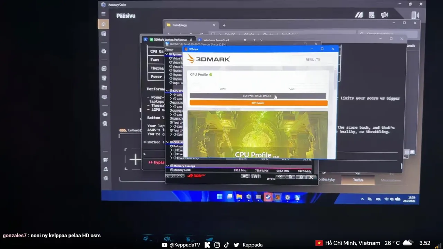Click COMPARE RESULT ONLINE in 3DMark
This screenshot has width=443, height=249.
click(258, 96)
